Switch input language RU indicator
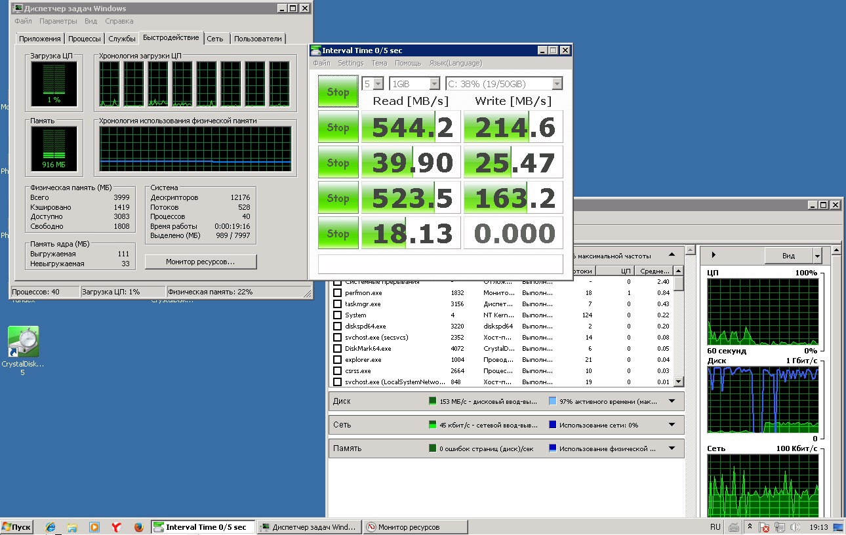This screenshot has height=535, width=846. click(715, 527)
